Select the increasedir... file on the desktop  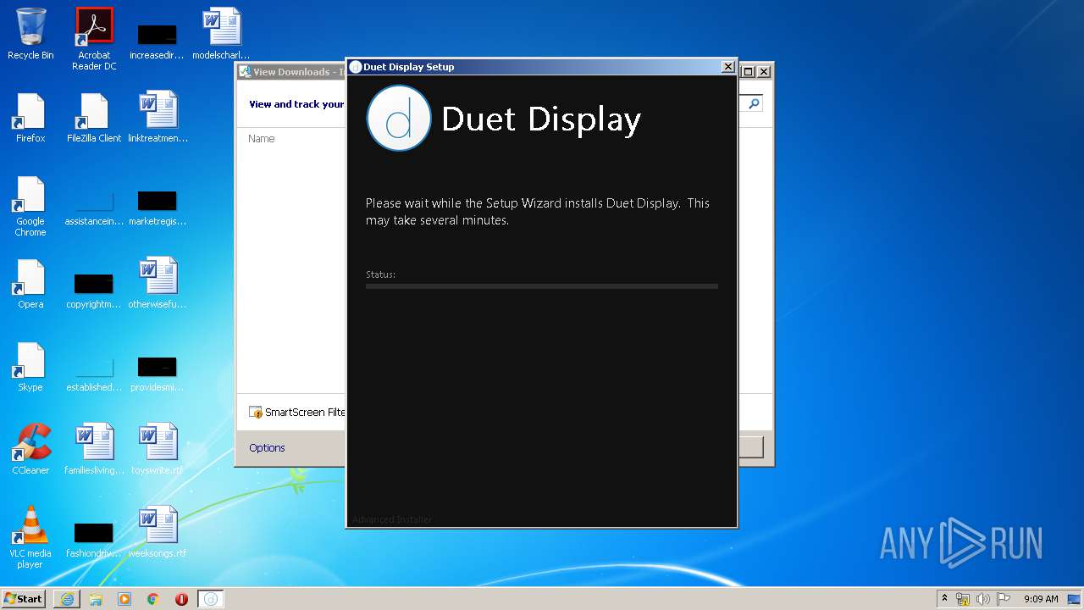[x=158, y=42]
